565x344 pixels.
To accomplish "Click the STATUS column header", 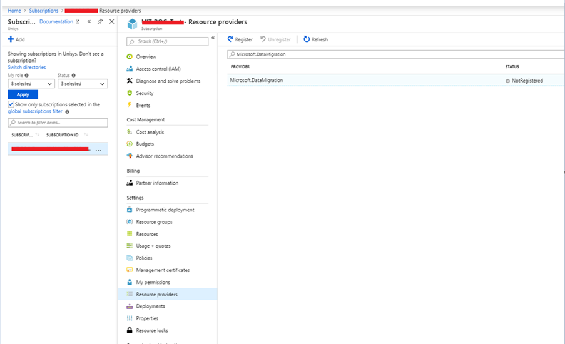I will click(x=512, y=67).
